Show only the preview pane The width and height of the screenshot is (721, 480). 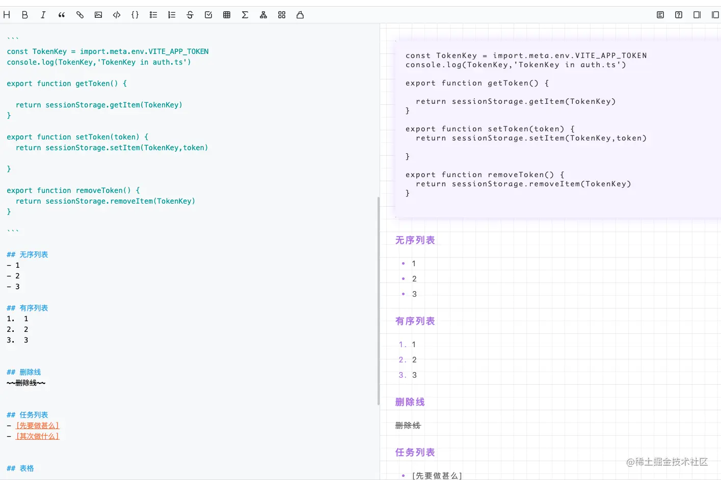[715, 15]
